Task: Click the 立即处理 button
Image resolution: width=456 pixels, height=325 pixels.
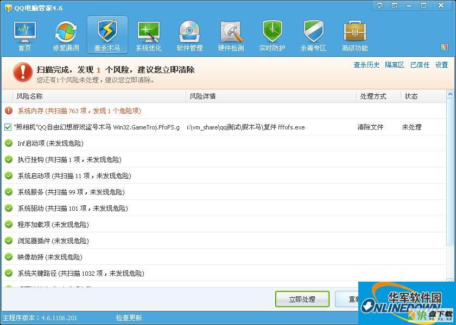Action: 302,299
